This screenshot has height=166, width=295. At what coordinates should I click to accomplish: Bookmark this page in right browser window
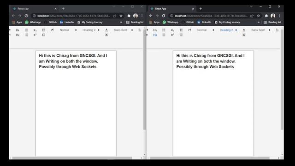click(258, 16)
